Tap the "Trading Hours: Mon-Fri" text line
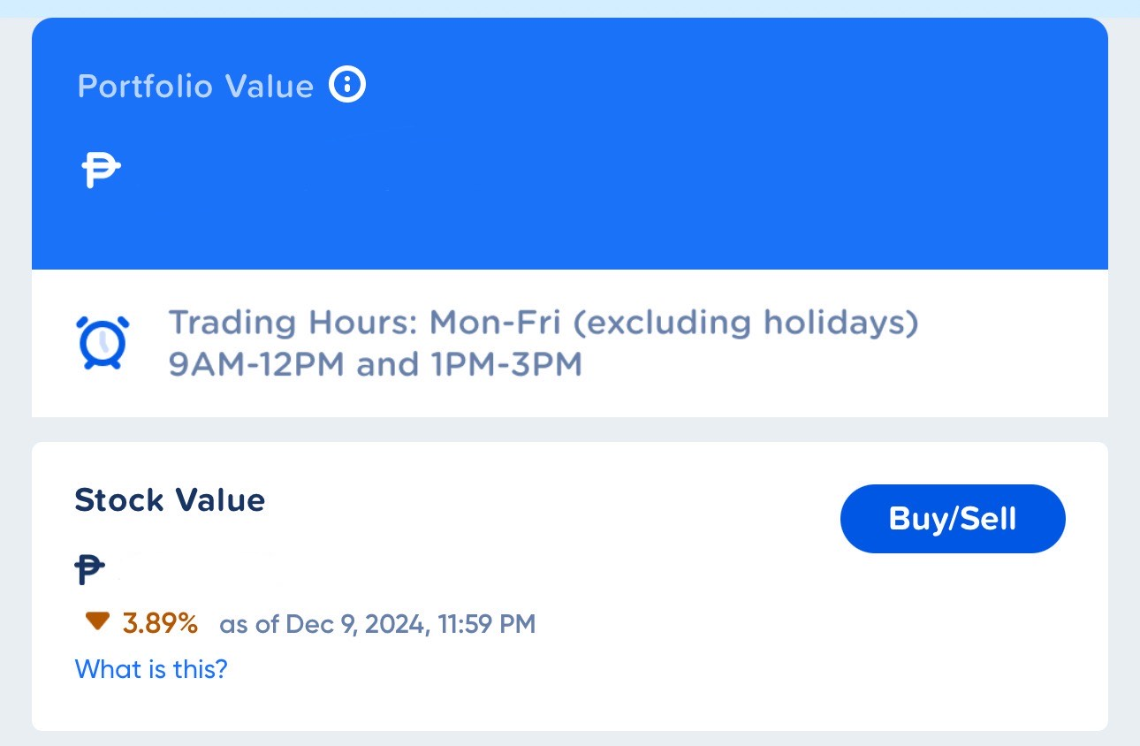This screenshot has height=746, width=1140. [364, 323]
